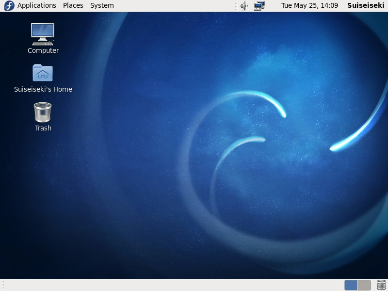388x291 pixels.
Task: Click the bottom panel's left grip handle
Action: tap(3, 285)
